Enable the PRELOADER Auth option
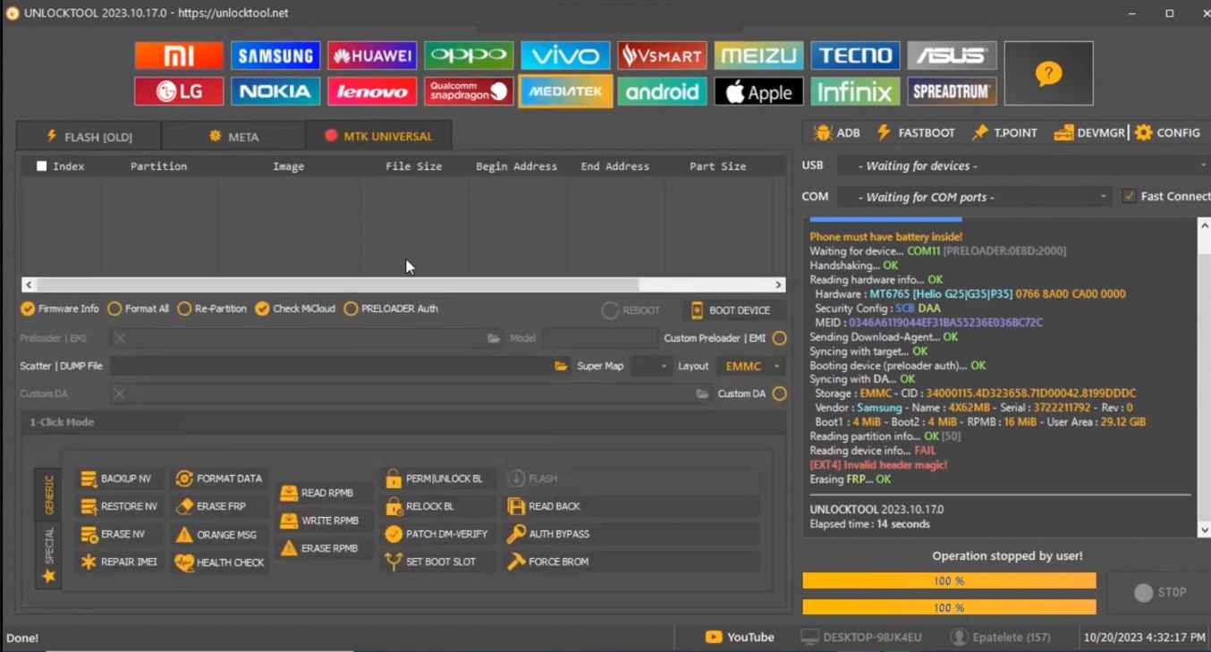 pyautogui.click(x=351, y=309)
